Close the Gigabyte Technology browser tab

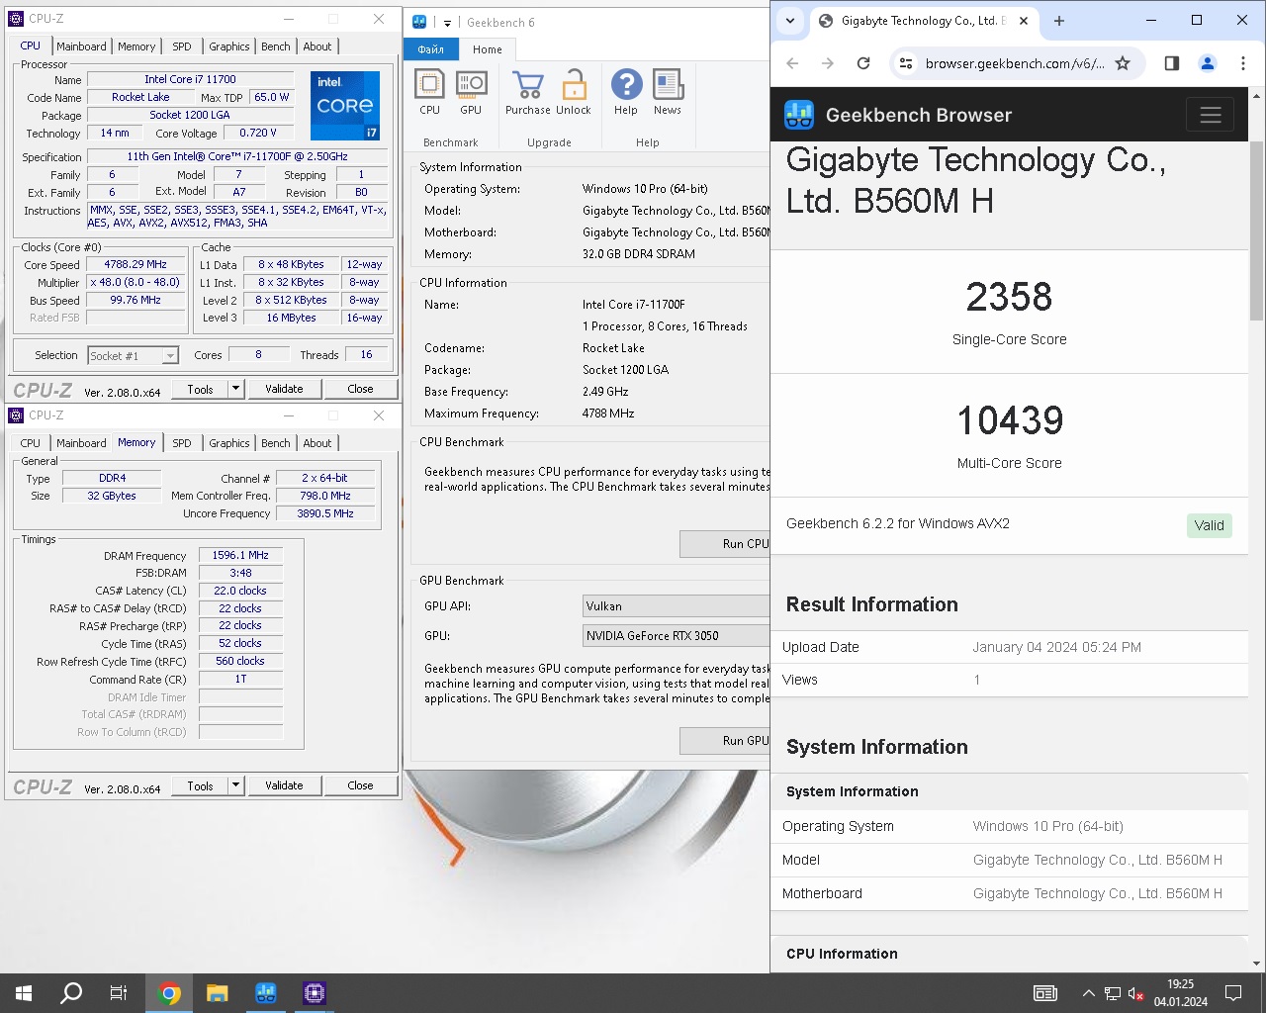coord(1024,20)
